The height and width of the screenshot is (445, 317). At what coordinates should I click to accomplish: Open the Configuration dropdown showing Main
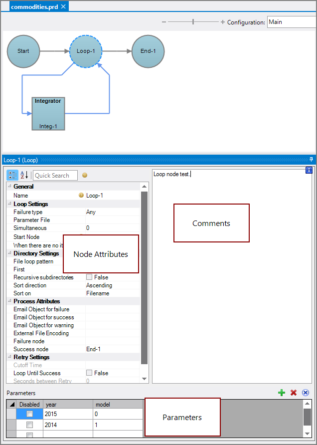pyautogui.click(x=292, y=22)
